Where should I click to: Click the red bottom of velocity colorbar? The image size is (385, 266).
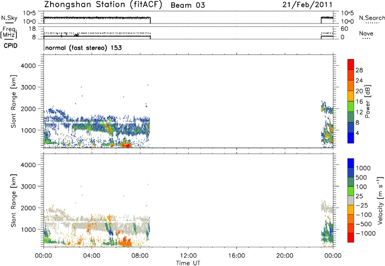tap(351, 238)
